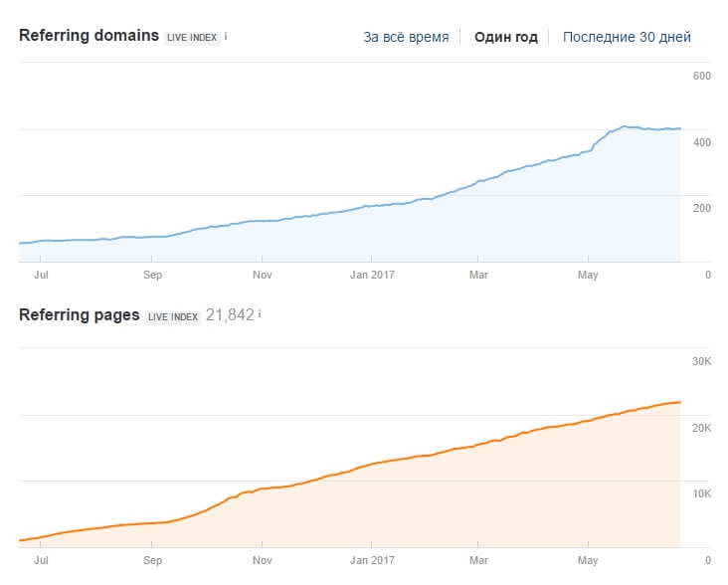
Task: Click info icon next to 21,842 count
Action: pyautogui.click(x=260, y=314)
